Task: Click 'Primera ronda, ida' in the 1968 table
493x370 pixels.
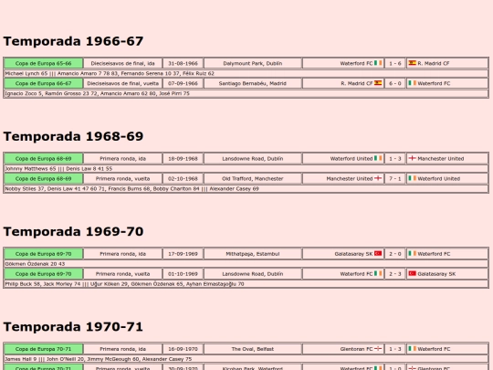Action: [123, 159]
